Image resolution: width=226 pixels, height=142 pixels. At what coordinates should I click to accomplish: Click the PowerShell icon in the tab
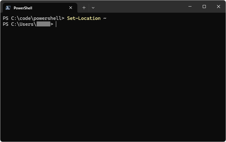tap(8, 8)
